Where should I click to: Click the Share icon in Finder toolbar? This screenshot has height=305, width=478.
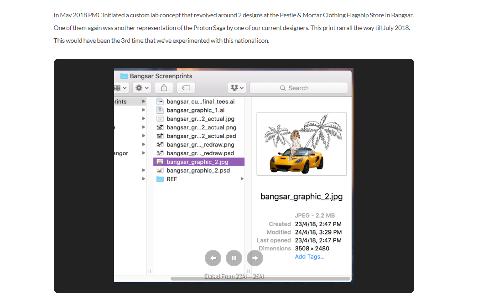[164, 88]
